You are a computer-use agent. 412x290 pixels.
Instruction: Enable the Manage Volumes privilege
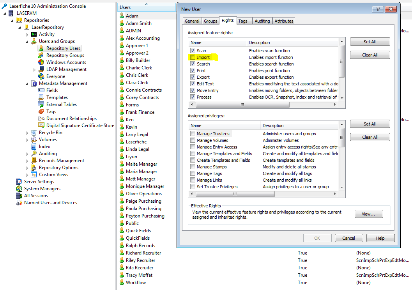(193, 140)
